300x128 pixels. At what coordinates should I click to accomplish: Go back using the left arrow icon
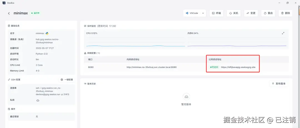[x=9, y=13]
